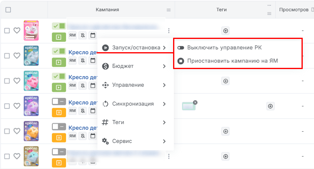Click the muted bell icon in the second row

pos(83,61)
